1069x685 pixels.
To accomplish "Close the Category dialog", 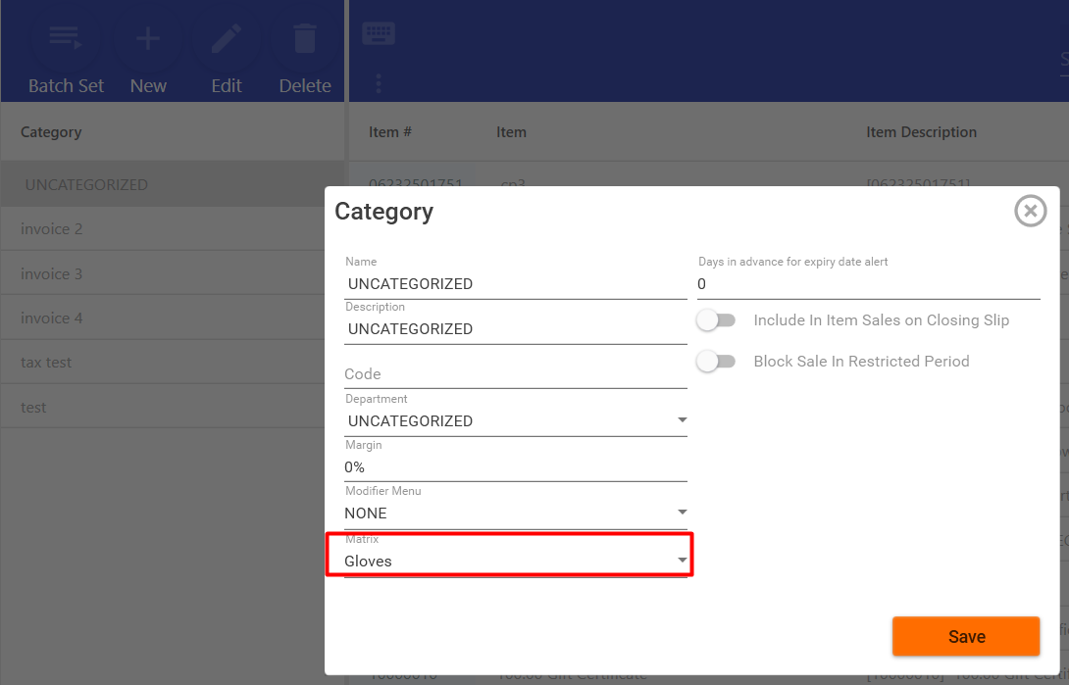I will (1030, 211).
